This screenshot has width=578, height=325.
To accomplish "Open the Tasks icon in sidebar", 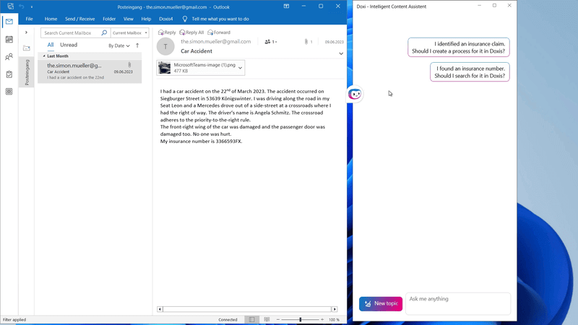I will point(9,74).
